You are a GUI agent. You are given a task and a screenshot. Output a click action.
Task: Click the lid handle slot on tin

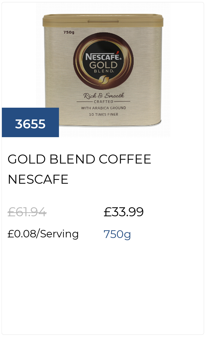click(103, 21)
